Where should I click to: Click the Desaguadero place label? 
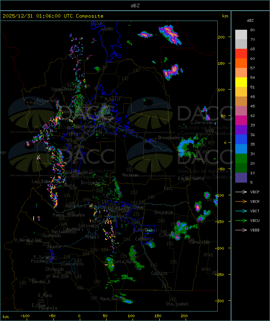click(171, 138)
